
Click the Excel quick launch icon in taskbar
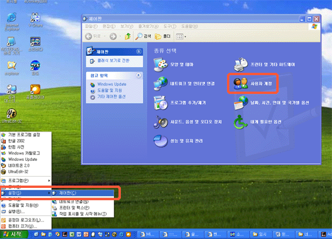pos(72,234)
